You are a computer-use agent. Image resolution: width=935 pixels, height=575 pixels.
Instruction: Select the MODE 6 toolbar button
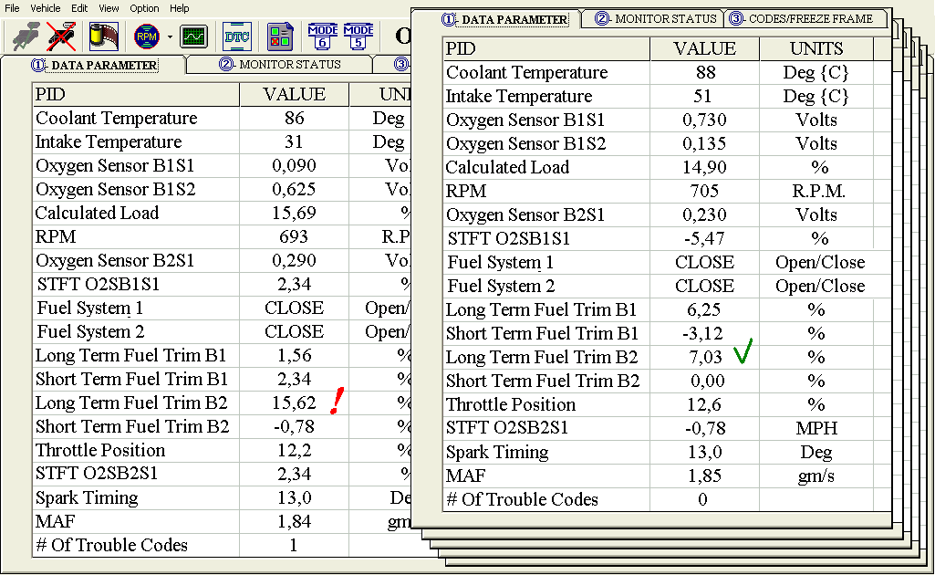click(x=323, y=37)
